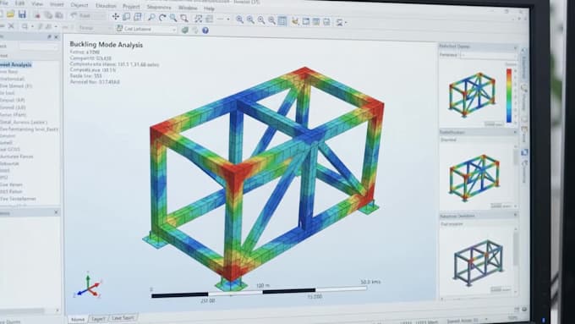Click the rainbow color legend bar
This screenshot has height=324, width=575.
point(509,96)
